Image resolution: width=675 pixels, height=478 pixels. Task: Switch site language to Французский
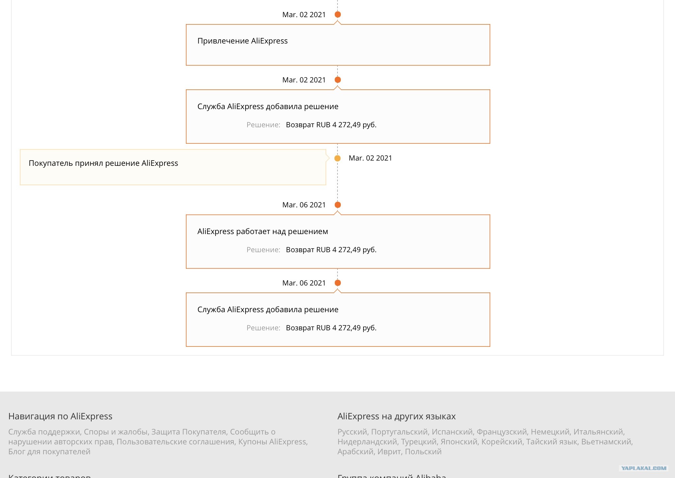click(502, 432)
